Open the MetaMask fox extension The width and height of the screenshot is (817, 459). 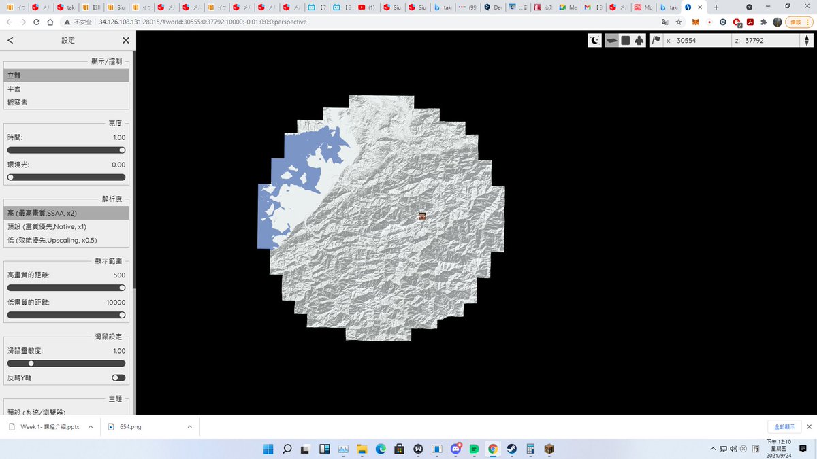pos(697,22)
